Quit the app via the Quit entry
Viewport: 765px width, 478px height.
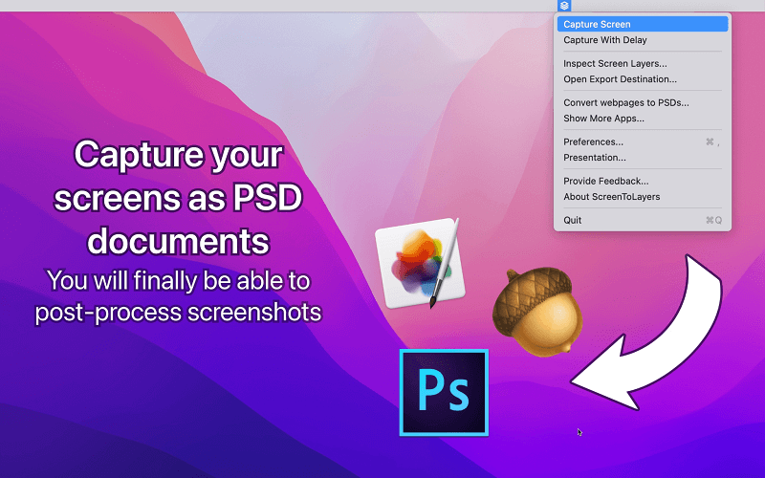pyautogui.click(x=643, y=220)
